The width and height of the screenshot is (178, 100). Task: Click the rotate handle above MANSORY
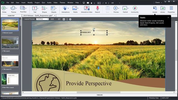(94, 29)
